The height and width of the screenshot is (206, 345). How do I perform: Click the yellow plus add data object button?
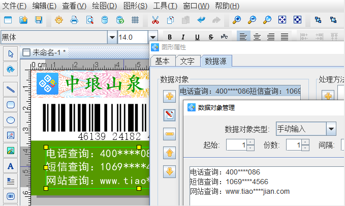169,96
